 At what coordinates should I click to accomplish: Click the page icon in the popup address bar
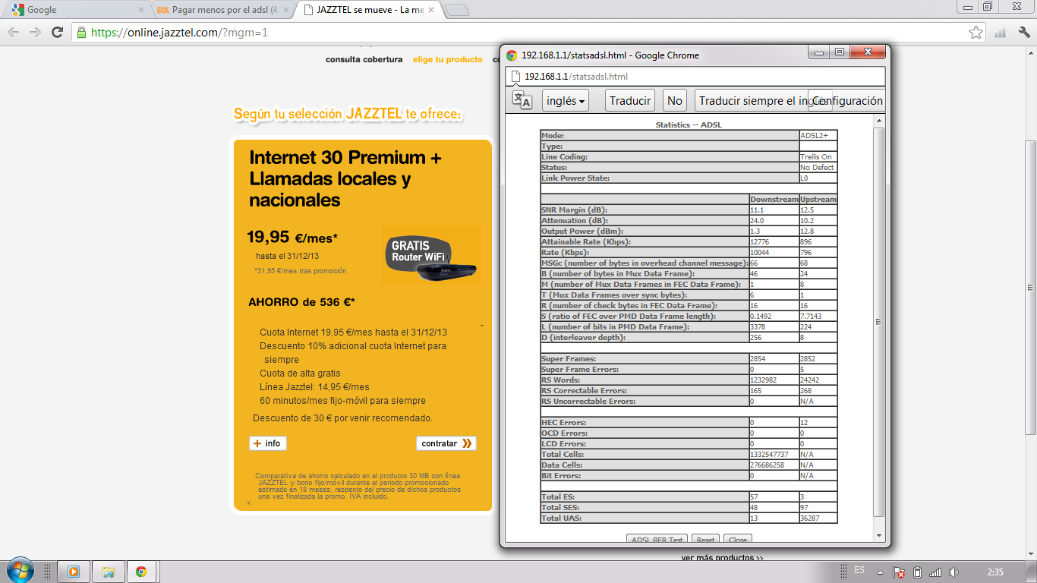click(x=515, y=77)
